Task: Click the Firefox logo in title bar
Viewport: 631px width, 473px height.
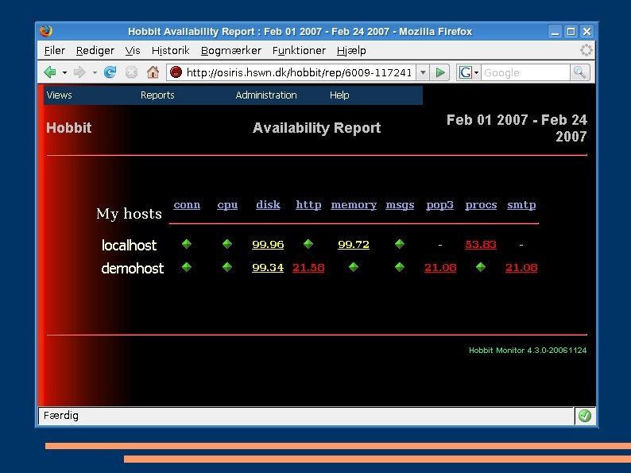Action: point(46,31)
